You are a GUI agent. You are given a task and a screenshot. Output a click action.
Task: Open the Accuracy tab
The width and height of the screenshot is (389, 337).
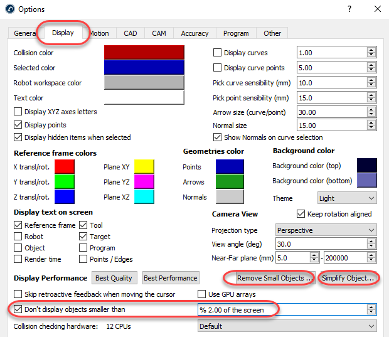coord(194,33)
